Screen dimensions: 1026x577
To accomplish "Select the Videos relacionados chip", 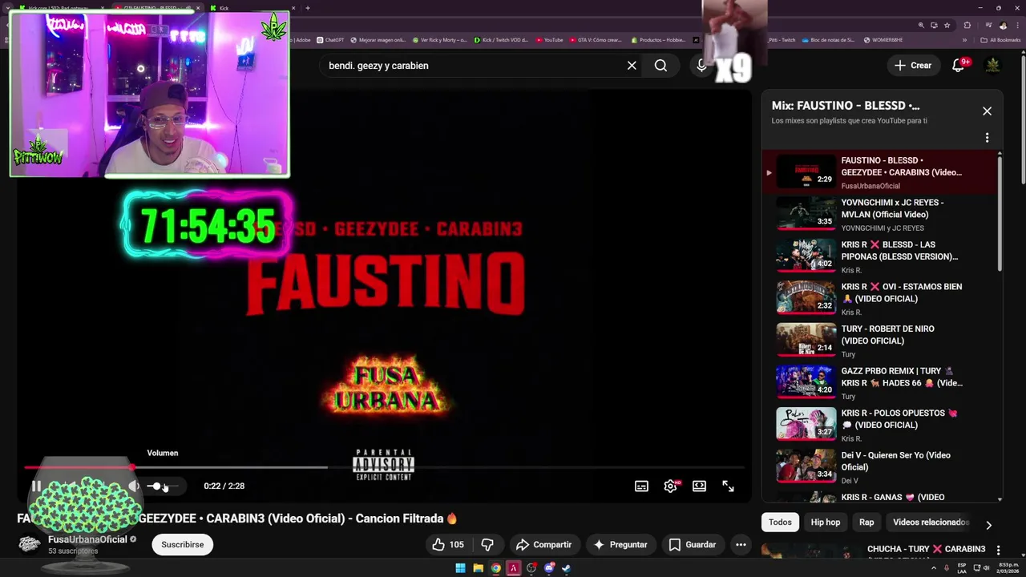I will point(931,523).
